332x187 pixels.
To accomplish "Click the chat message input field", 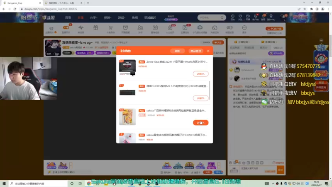I will [x=258, y=170].
